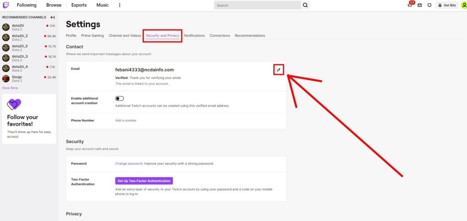Open the user avatar menu
Image resolution: width=467 pixels, height=221 pixels.
click(463, 5)
